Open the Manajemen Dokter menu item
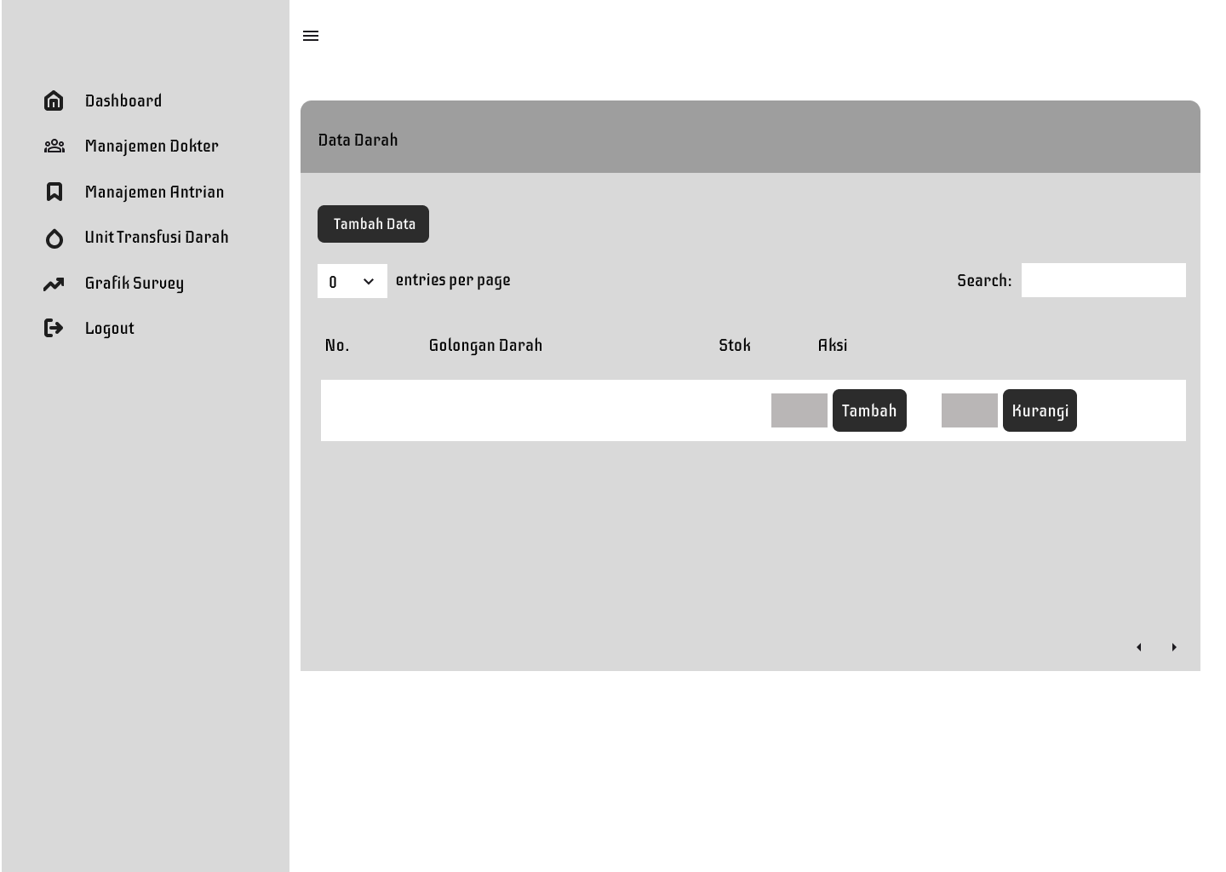 pos(152,146)
